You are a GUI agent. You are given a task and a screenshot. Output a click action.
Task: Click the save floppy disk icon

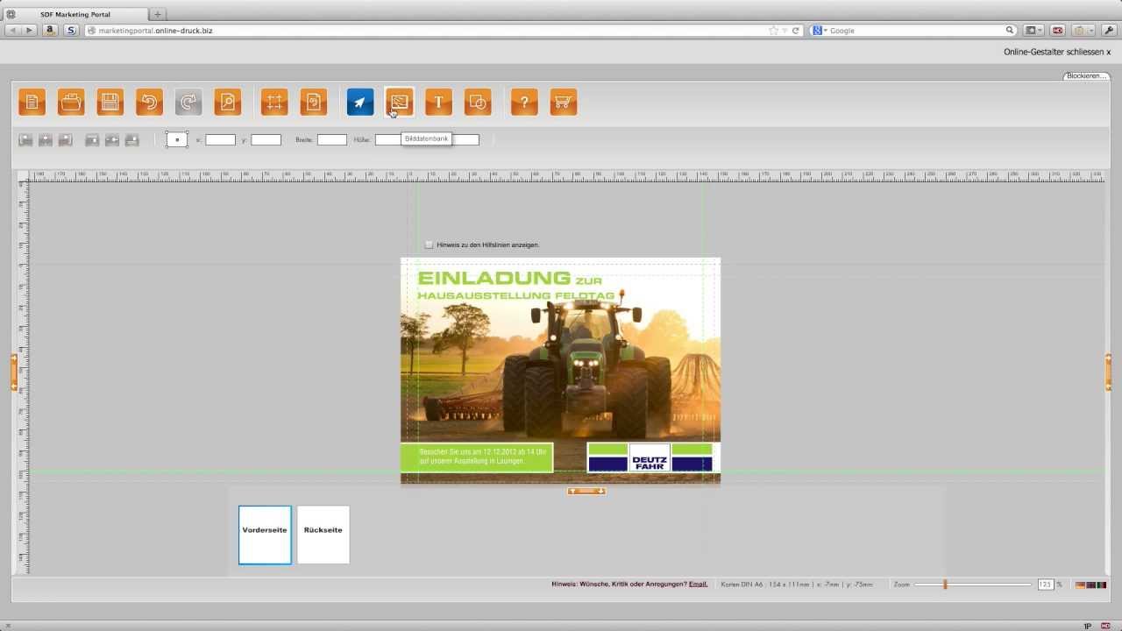click(110, 103)
